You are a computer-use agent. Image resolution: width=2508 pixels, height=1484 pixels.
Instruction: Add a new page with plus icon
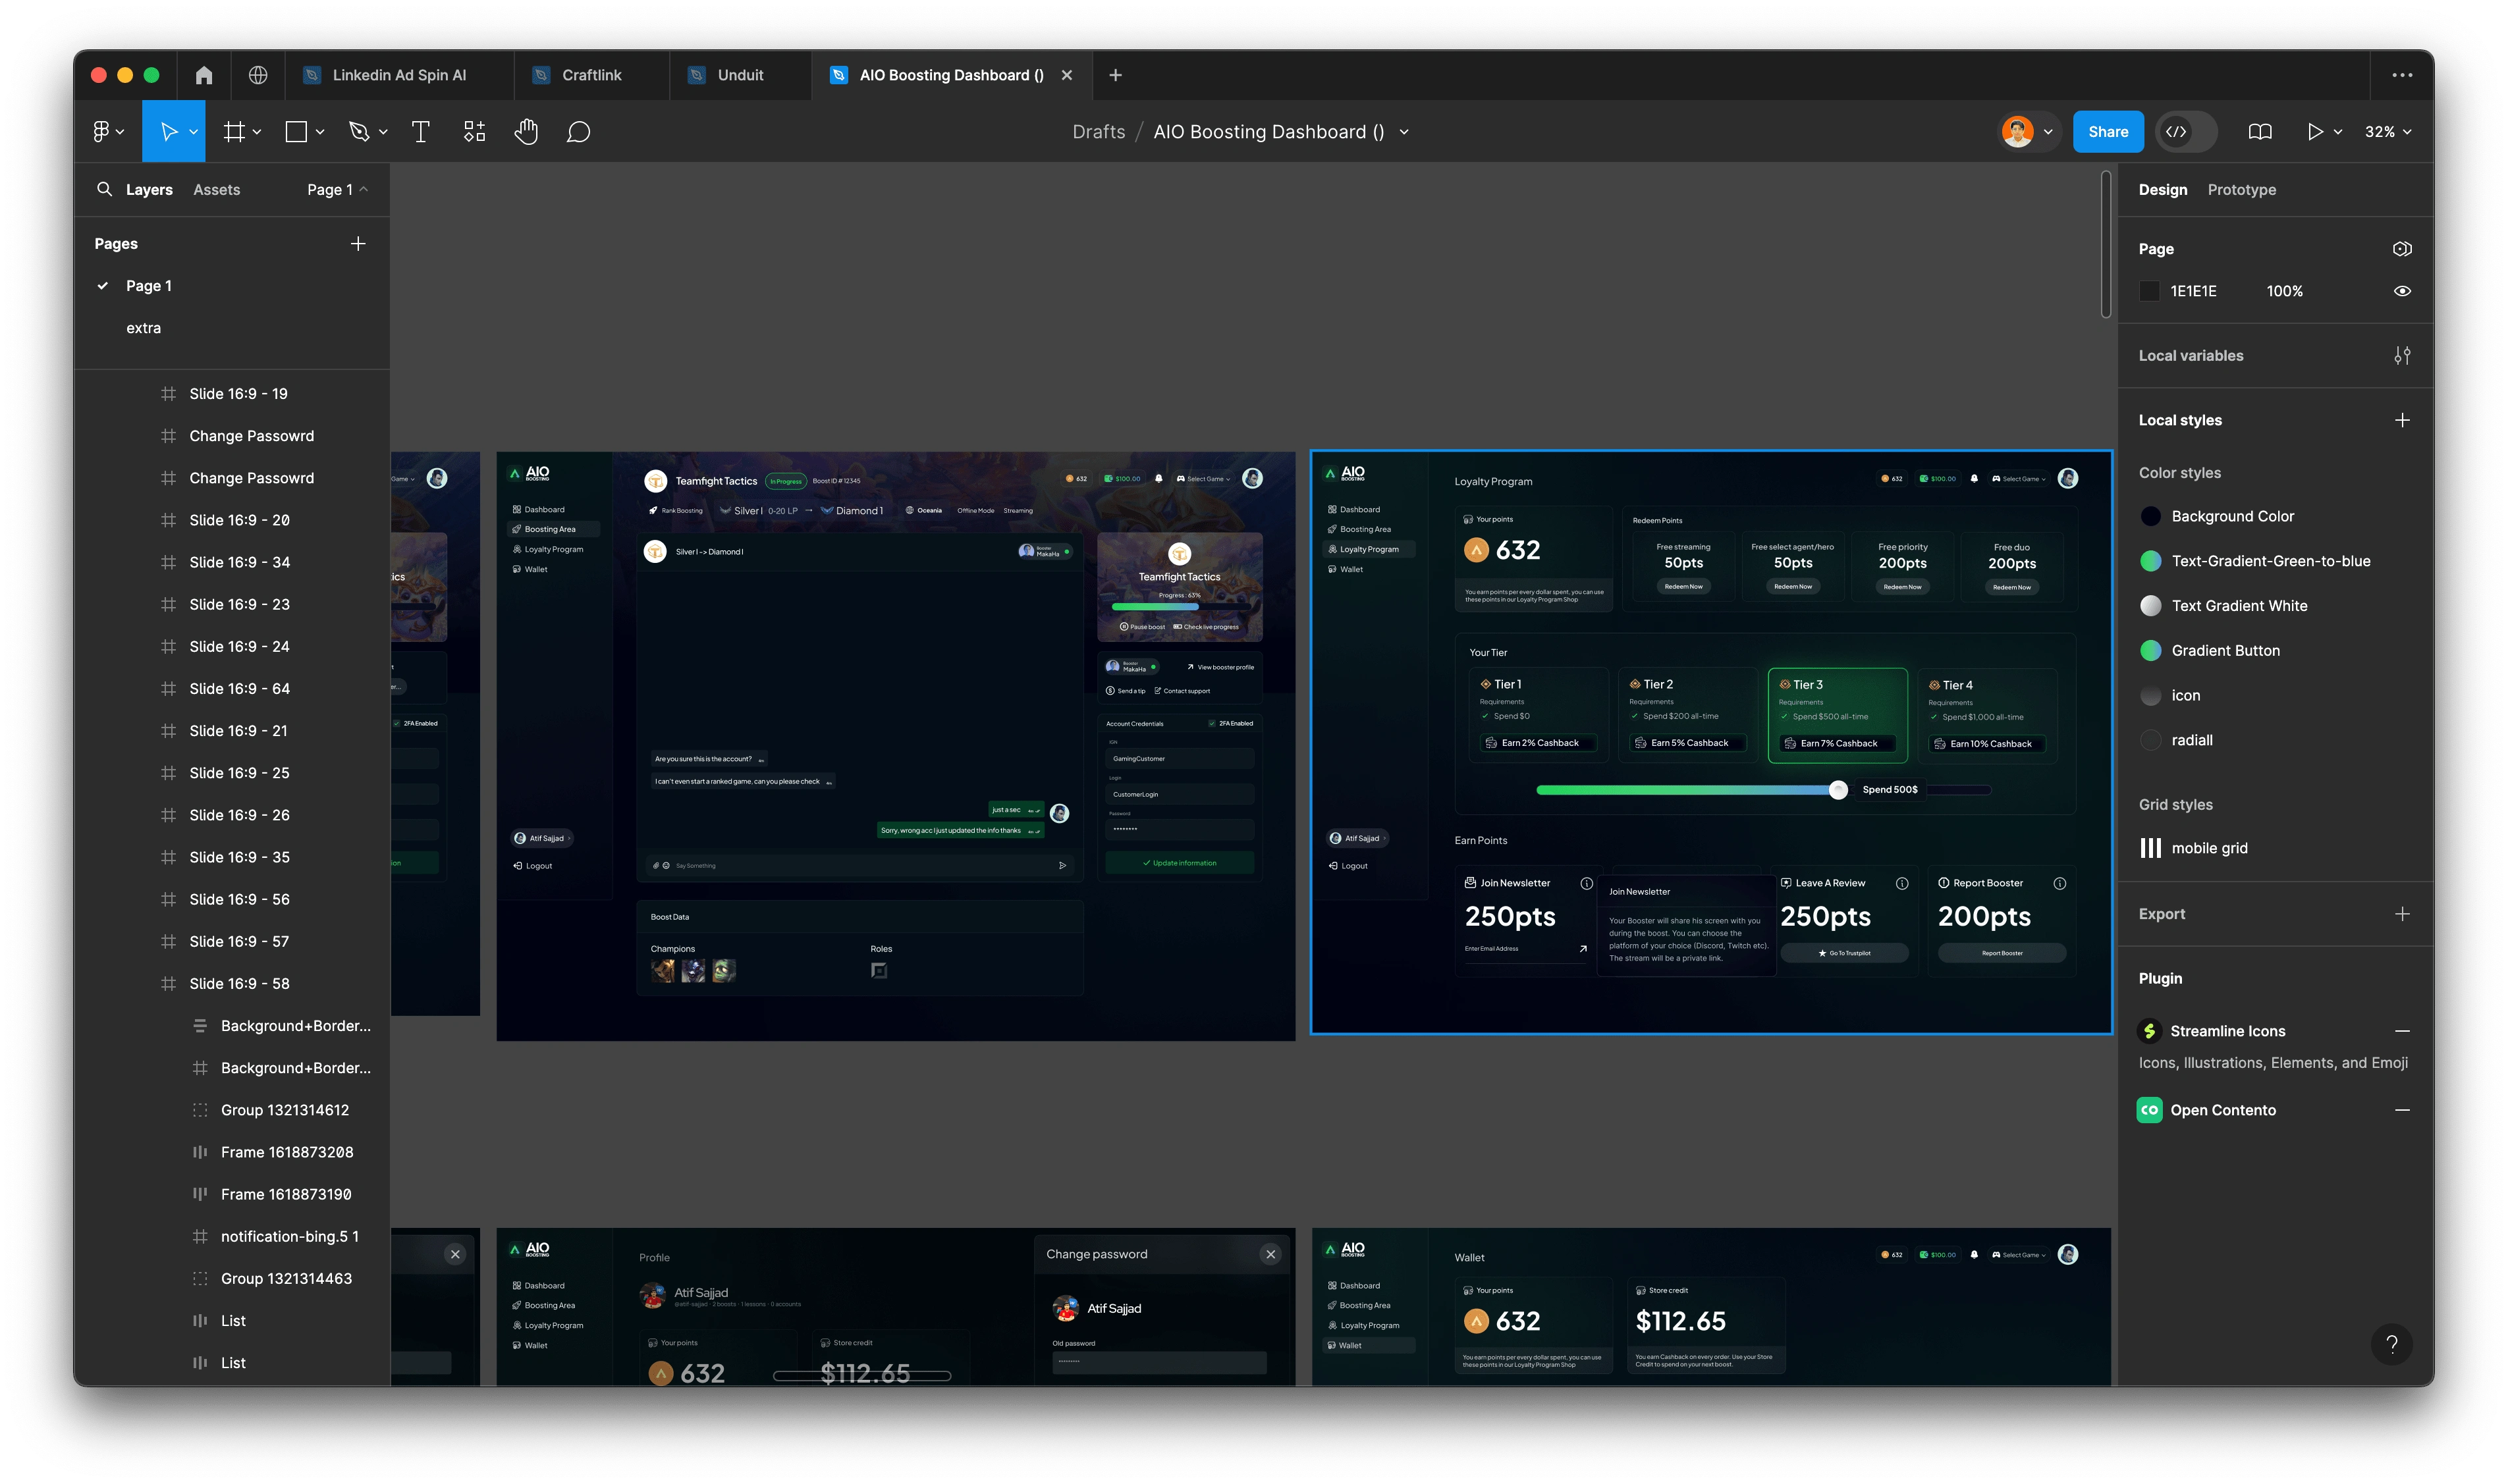358,244
